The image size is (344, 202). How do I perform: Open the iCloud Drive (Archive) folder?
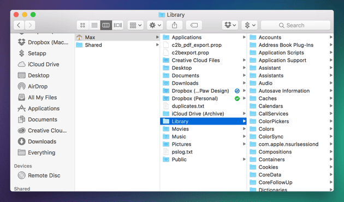point(203,114)
